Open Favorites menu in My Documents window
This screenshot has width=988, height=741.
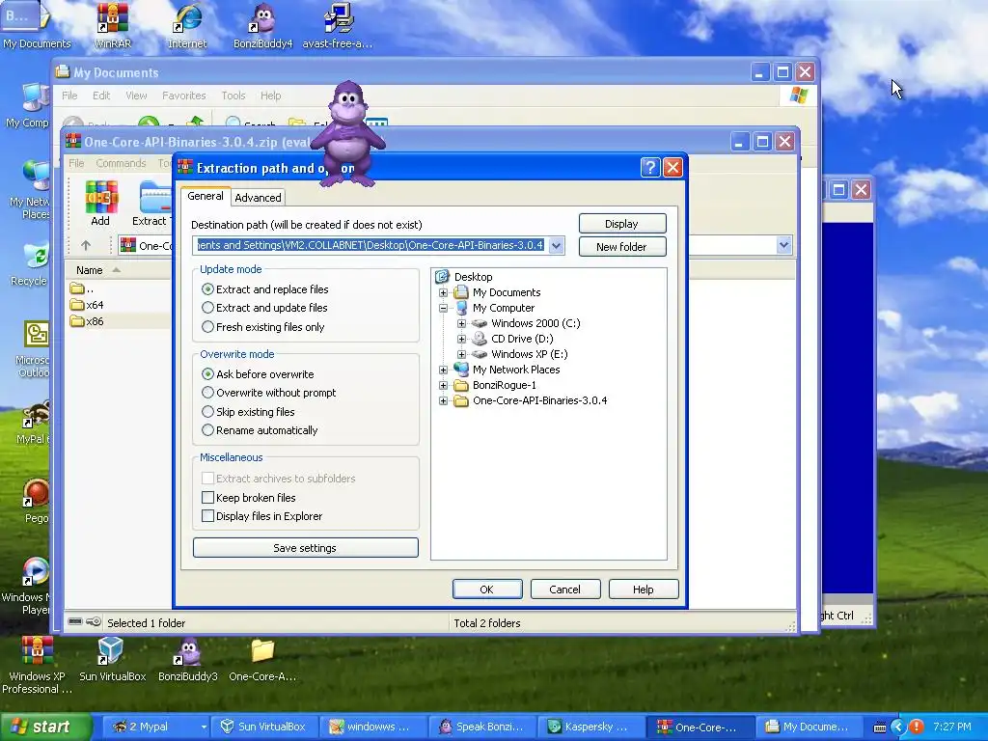184,96
